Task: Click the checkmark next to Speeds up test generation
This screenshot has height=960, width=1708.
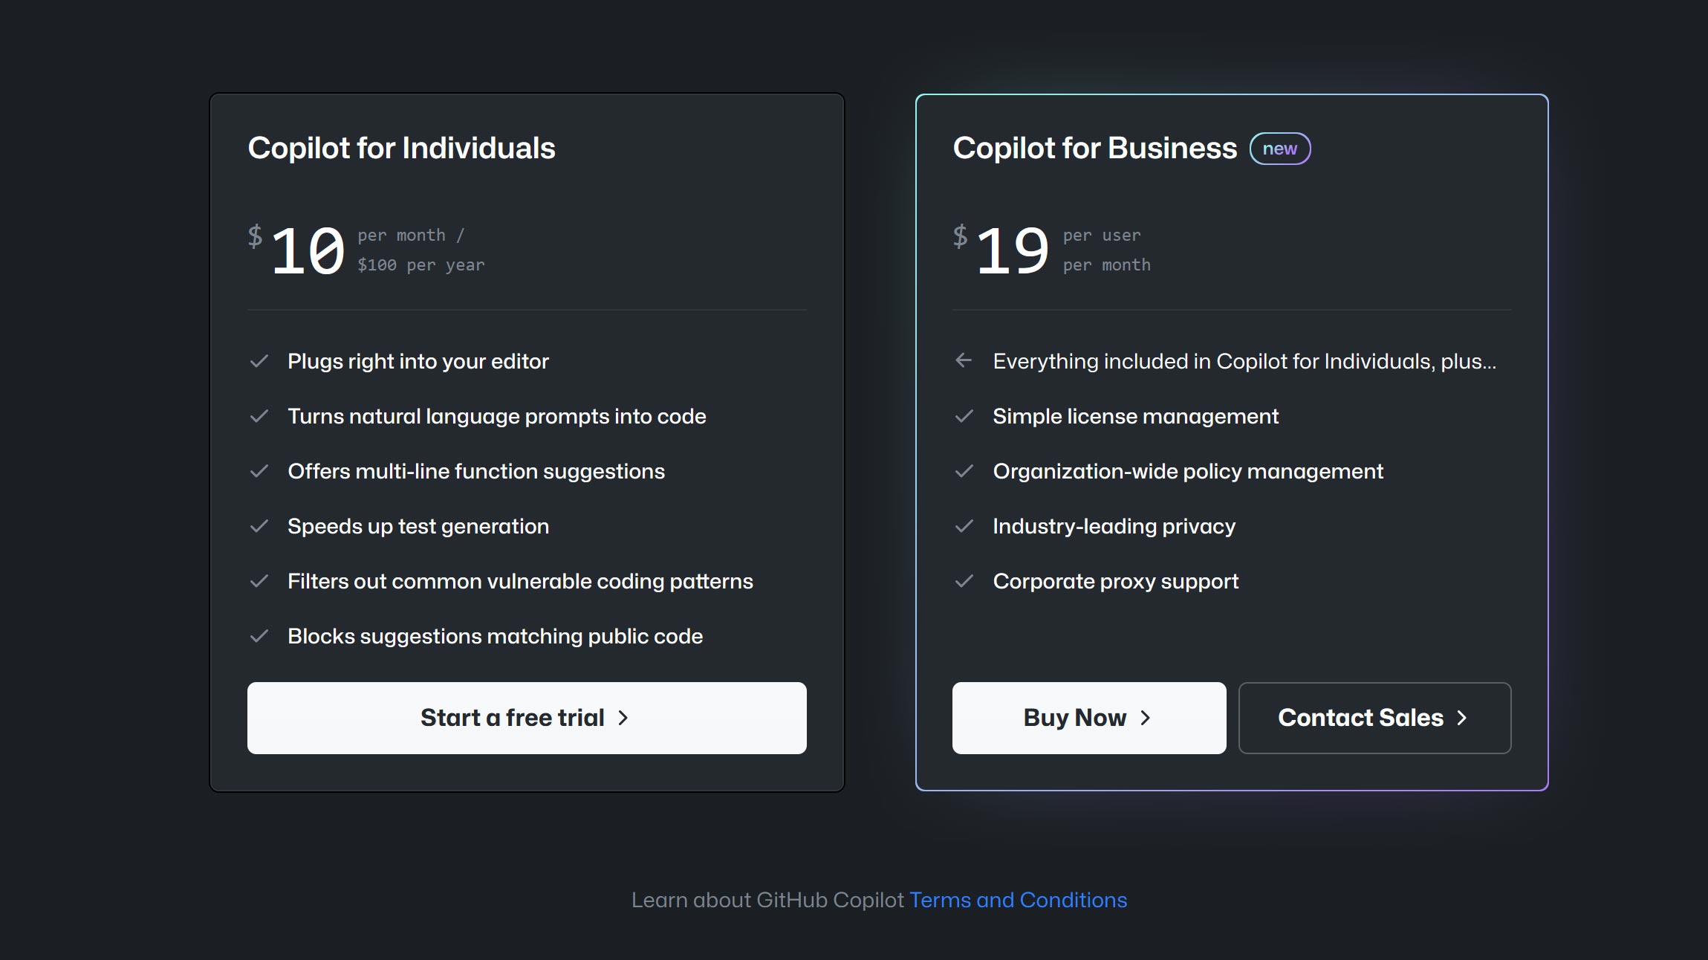Action: pyautogui.click(x=259, y=526)
